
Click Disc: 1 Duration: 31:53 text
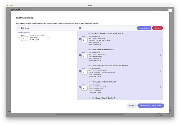(x=37, y=36)
